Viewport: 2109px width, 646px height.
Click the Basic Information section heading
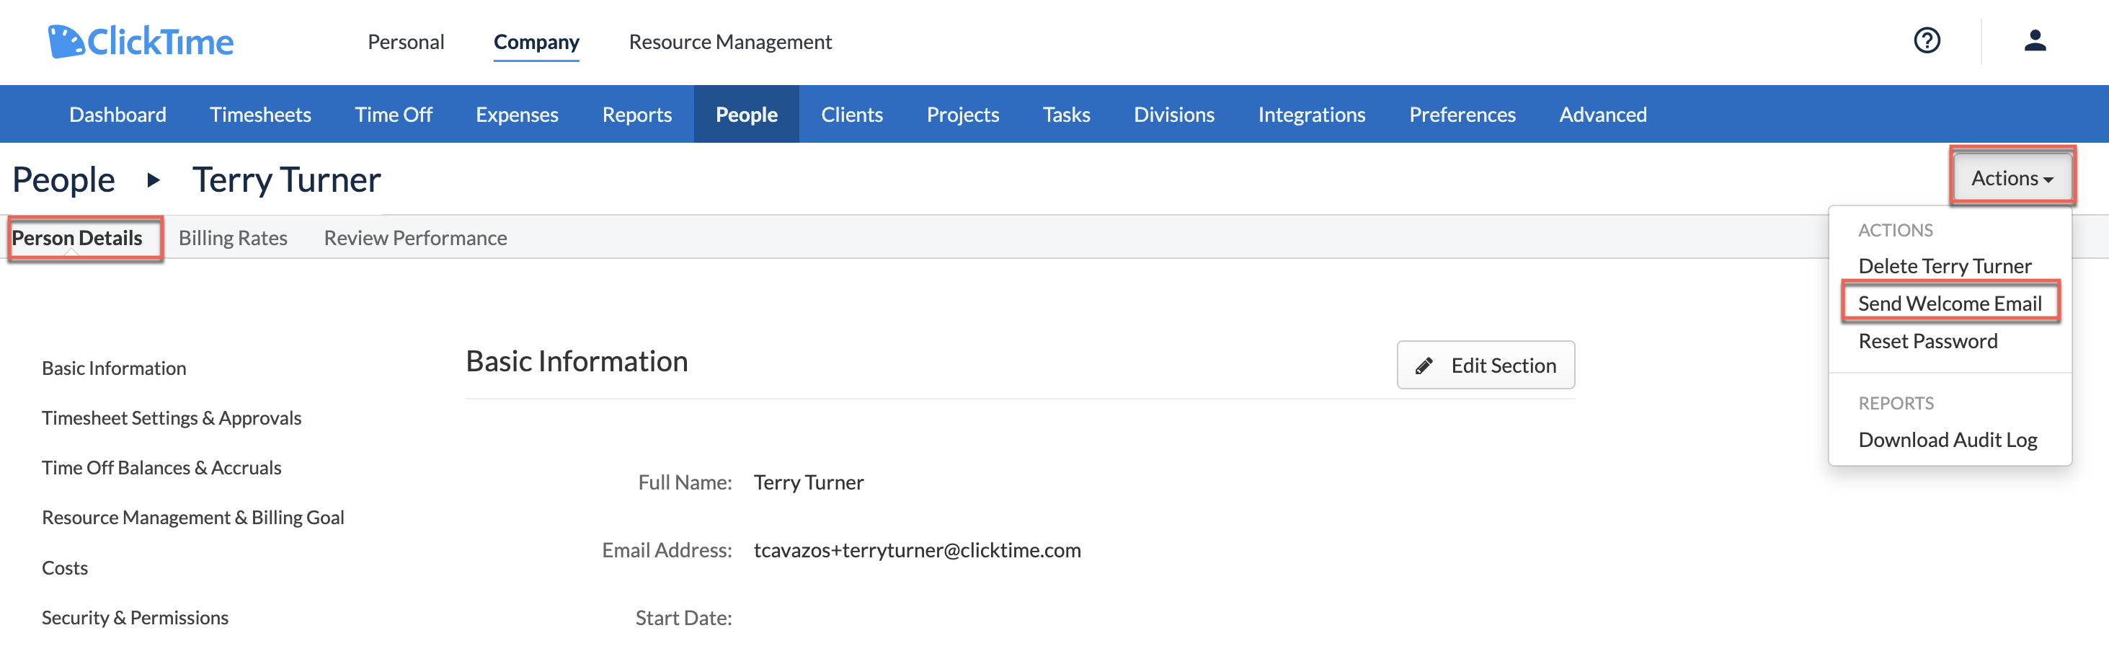coord(577,362)
